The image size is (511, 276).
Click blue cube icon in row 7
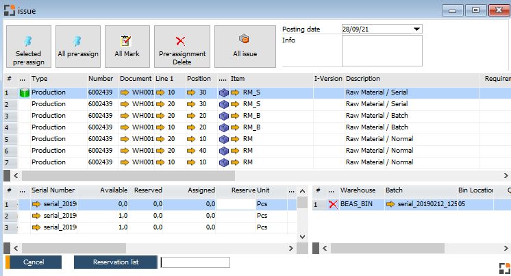(223, 162)
